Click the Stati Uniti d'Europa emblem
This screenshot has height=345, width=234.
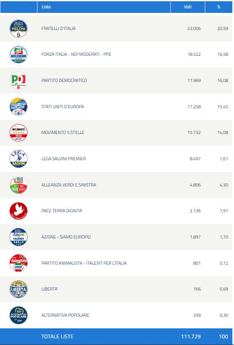coord(18,107)
